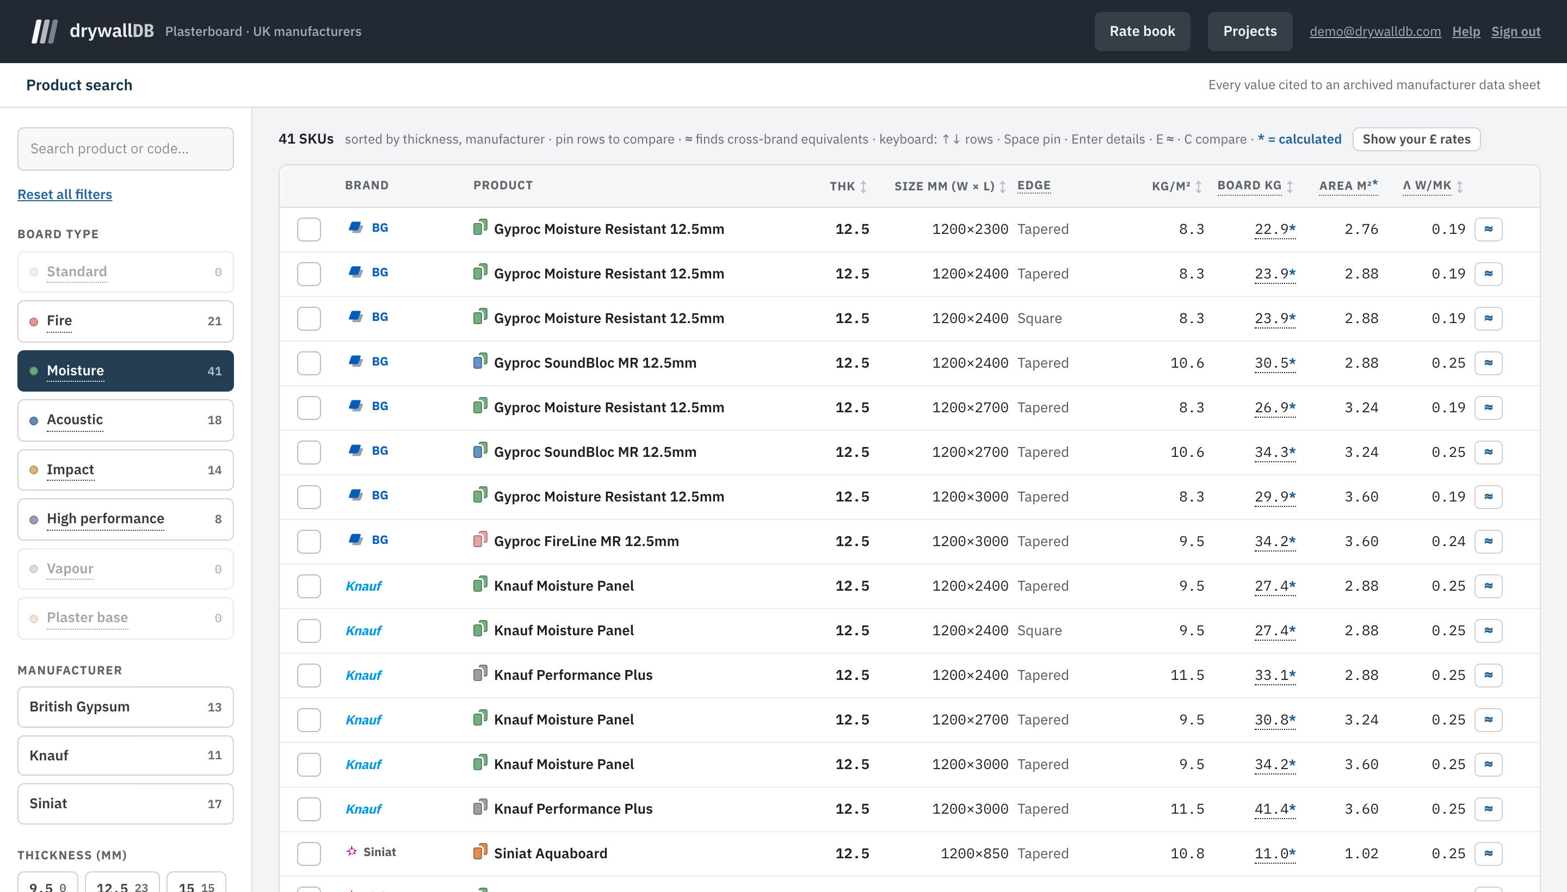Click equivalents icon for Siniat Aquaboard
The height and width of the screenshot is (892, 1567).
pos(1488,853)
